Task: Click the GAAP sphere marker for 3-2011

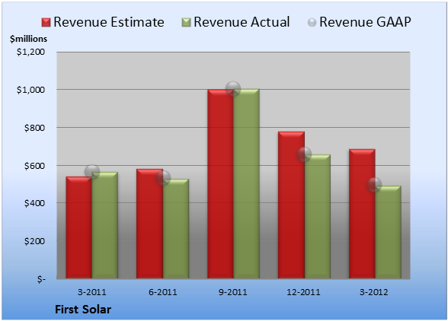Action: 92,172
